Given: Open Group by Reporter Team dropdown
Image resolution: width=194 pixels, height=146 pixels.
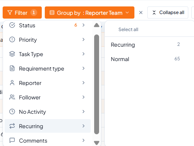Looking at the screenshot, I should (x=90, y=13).
